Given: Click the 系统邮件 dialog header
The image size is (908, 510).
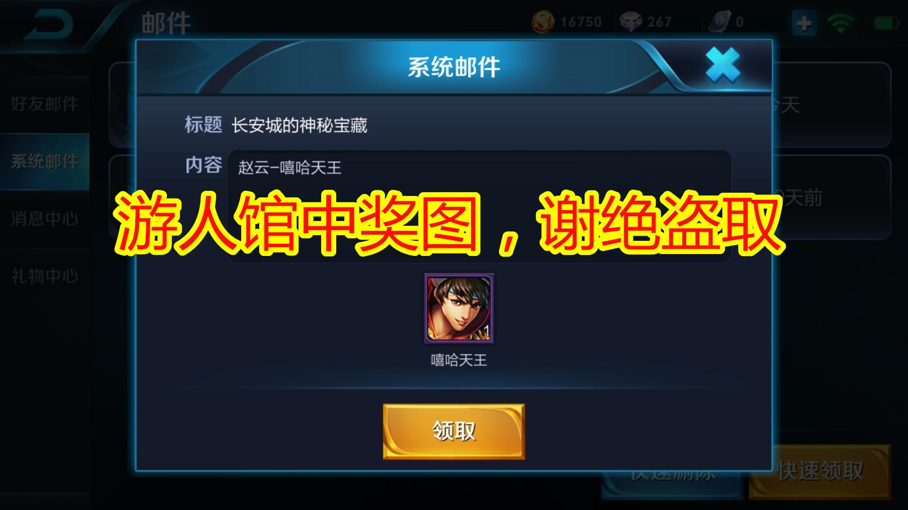Looking at the screenshot, I should [x=454, y=67].
